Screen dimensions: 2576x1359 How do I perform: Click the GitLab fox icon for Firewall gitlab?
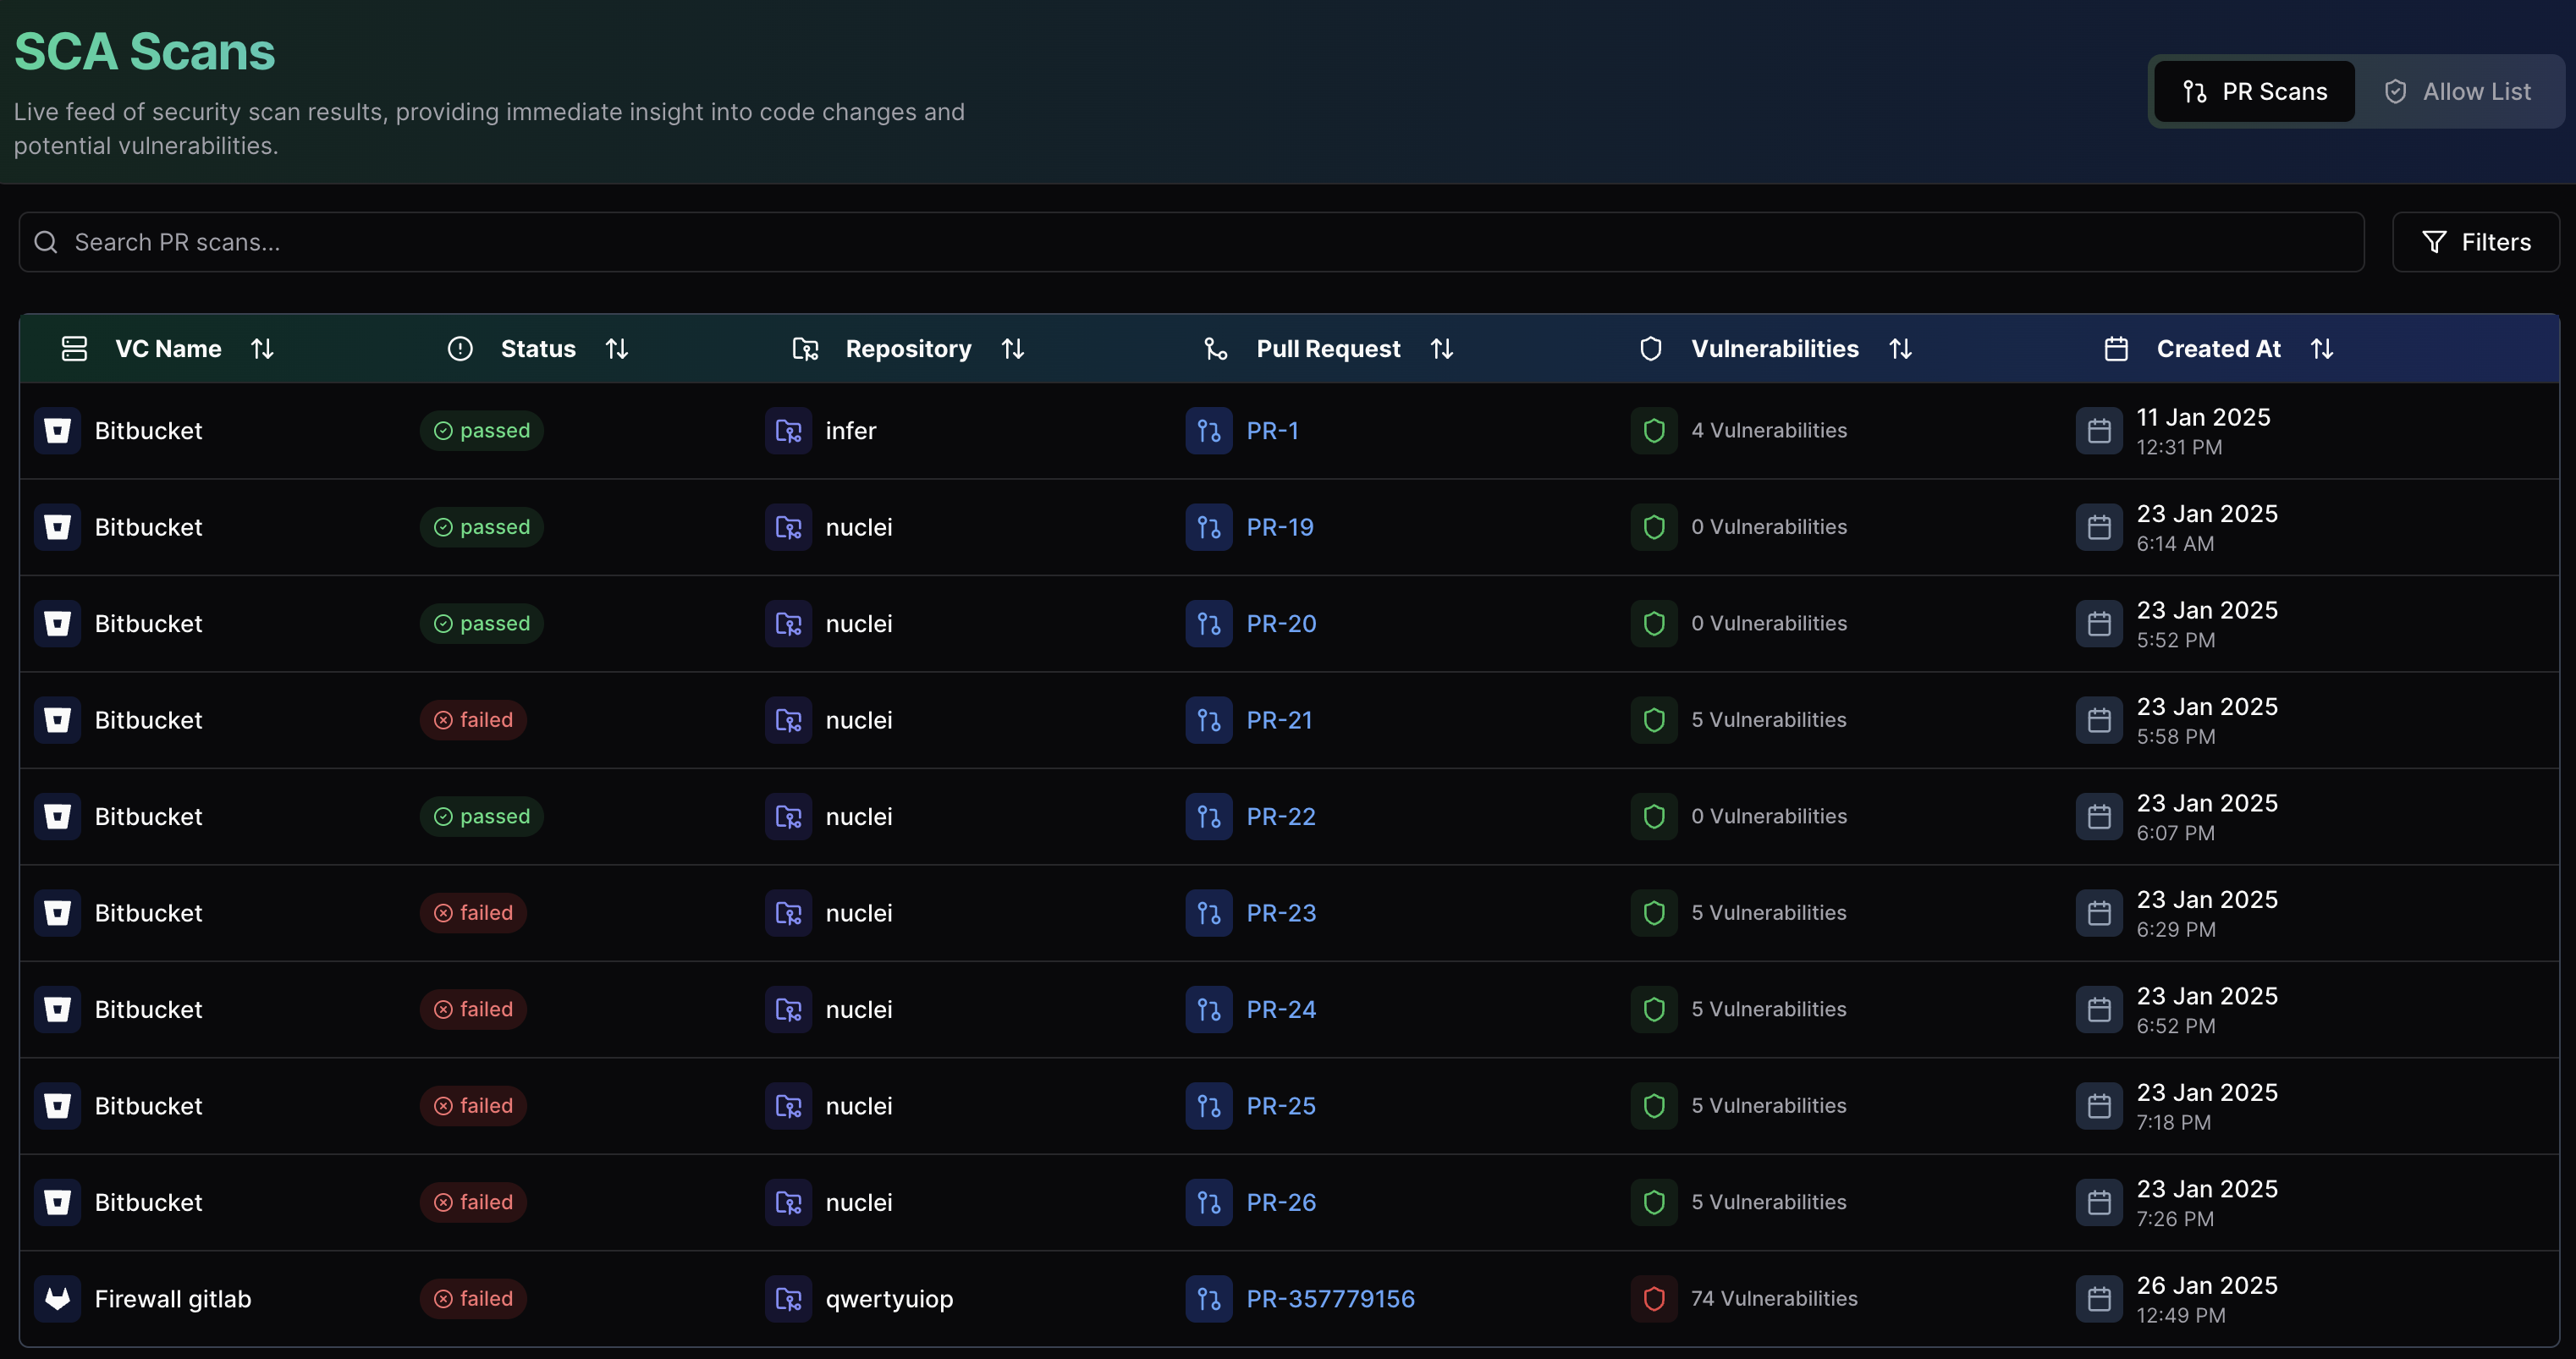(57, 1299)
